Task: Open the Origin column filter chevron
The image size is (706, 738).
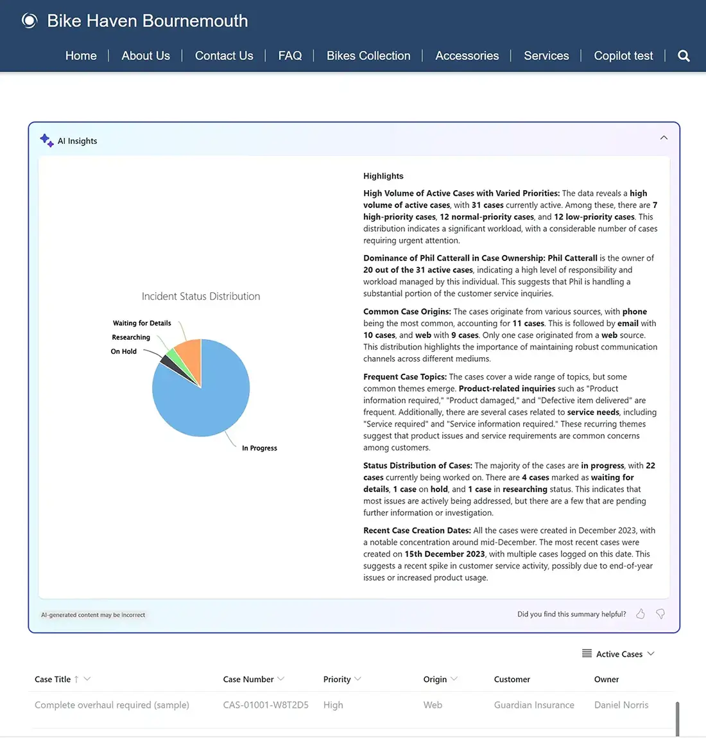Action: coord(454,679)
